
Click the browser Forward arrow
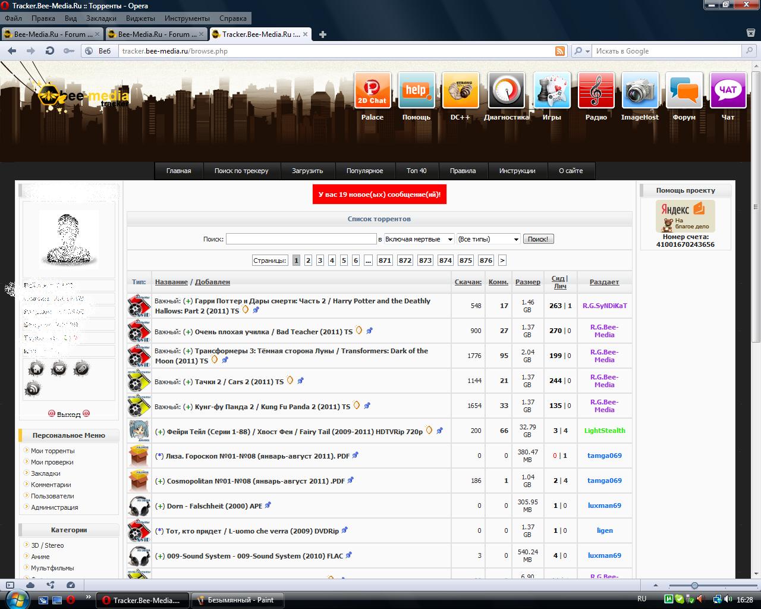coord(31,51)
